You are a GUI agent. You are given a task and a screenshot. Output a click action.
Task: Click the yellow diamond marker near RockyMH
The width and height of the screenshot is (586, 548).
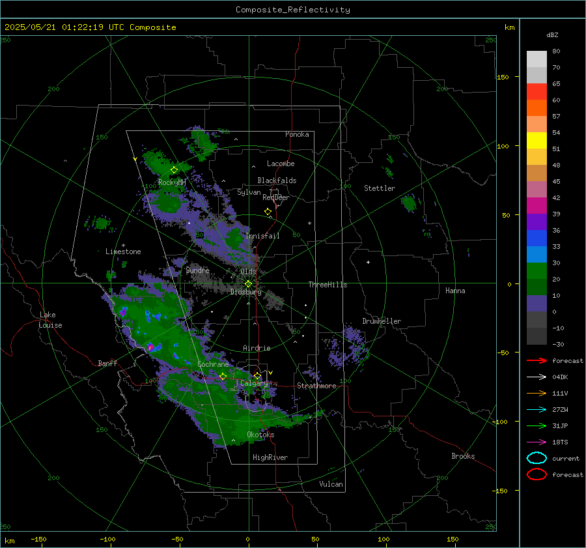174,170
